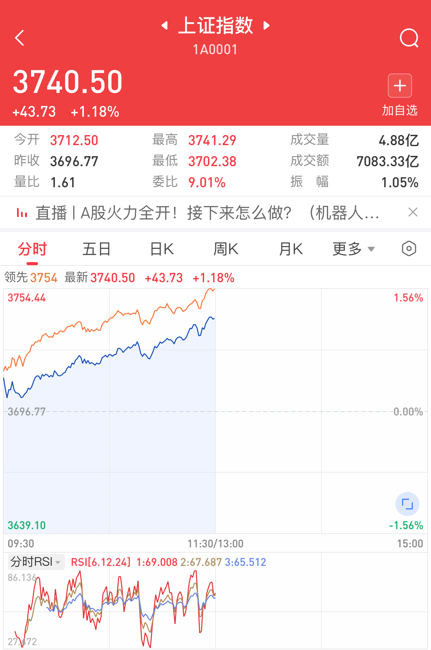Screen dimensions: 431x650
Task: Open the 周K chart tab
Action: click(x=226, y=249)
